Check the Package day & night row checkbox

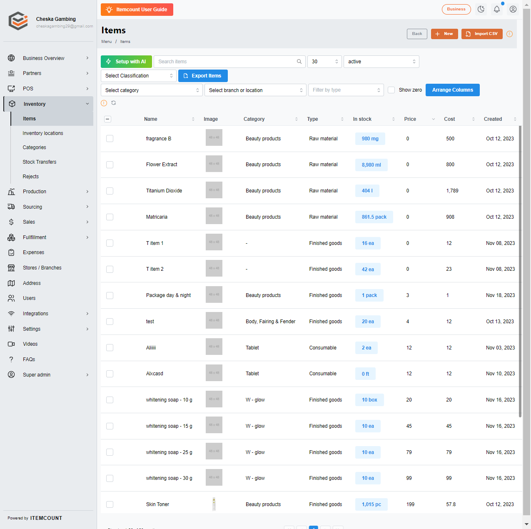pyautogui.click(x=110, y=295)
